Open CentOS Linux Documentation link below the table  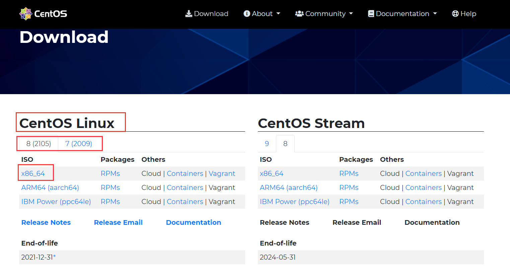tap(194, 222)
